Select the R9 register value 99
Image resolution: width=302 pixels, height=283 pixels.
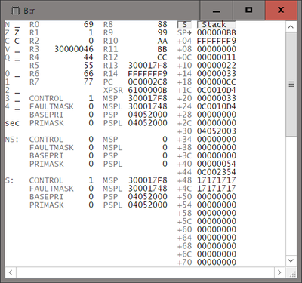(162, 32)
